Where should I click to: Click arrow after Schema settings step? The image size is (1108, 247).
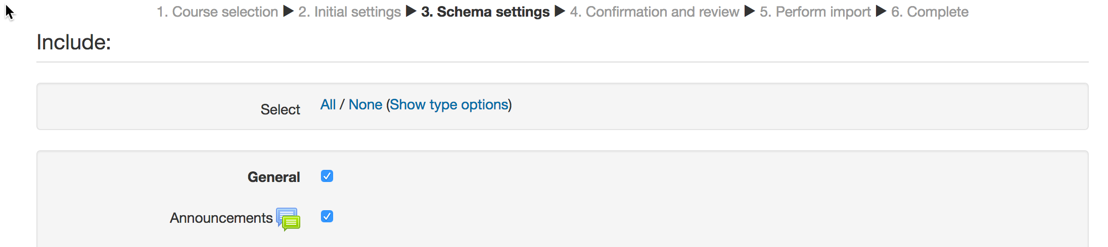[560, 11]
